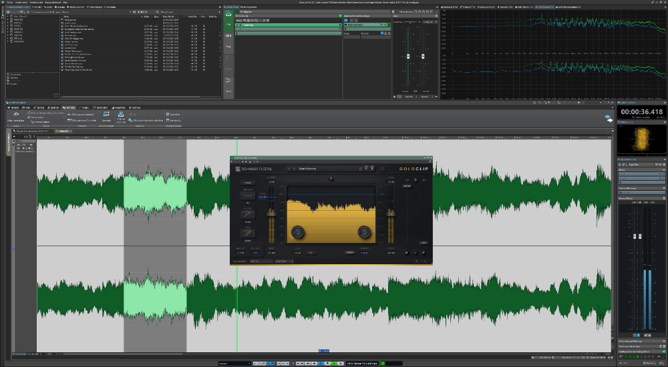Click the 00:00:36.418 timecode display
The image size is (668, 367).
click(641, 112)
